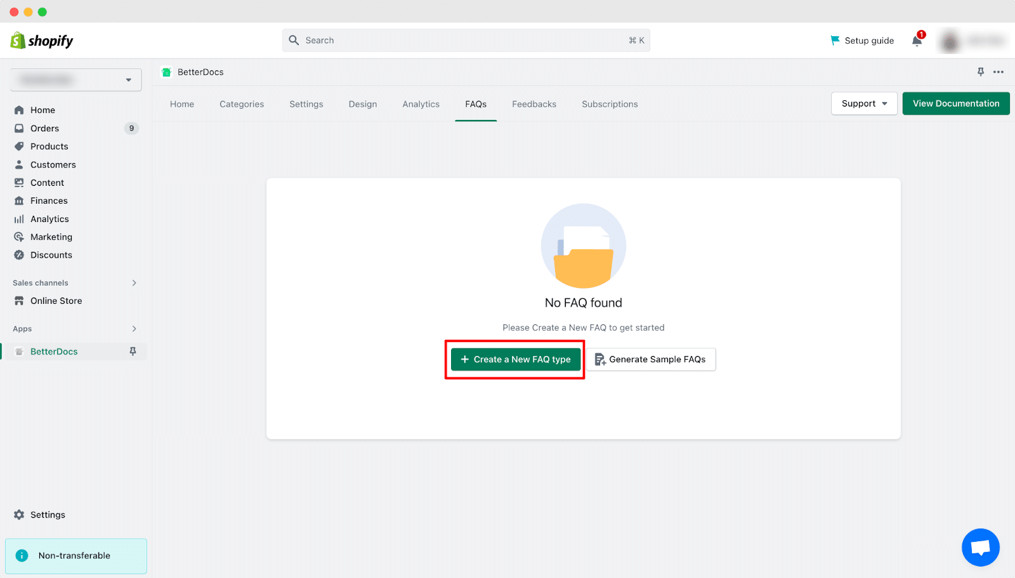
Task: Click View Documentation
Action: pyautogui.click(x=955, y=103)
